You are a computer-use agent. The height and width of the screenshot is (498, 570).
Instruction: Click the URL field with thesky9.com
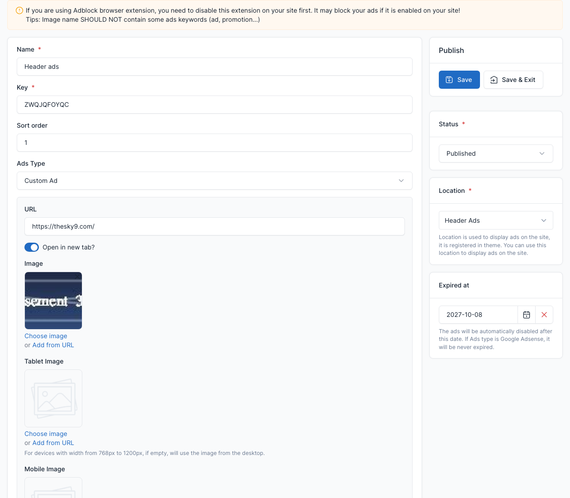(x=214, y=226)
